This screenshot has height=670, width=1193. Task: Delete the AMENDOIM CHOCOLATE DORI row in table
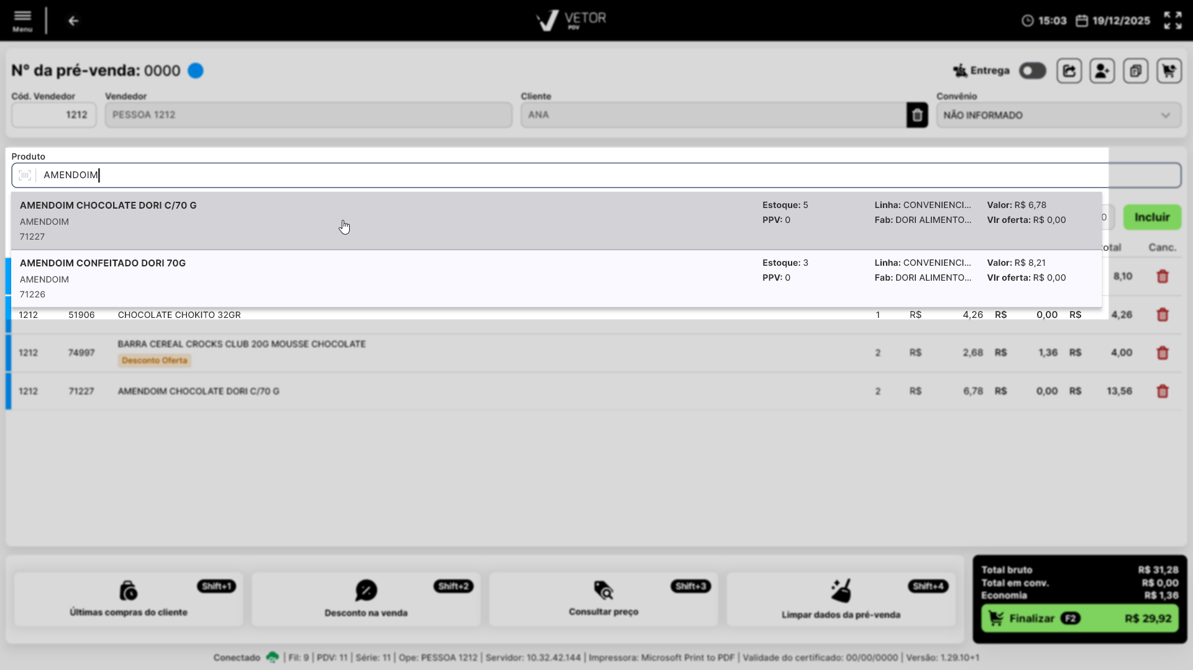pyautogui.click(x=1163, y=391)
